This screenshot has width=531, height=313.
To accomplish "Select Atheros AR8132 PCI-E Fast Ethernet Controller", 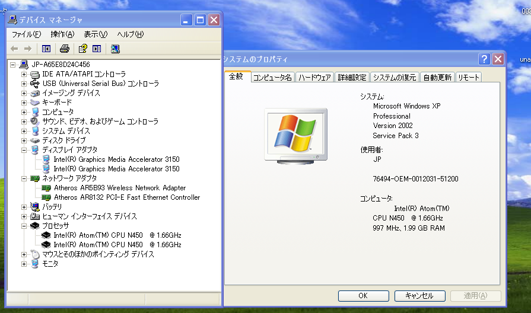I will [x=127, y=197].
